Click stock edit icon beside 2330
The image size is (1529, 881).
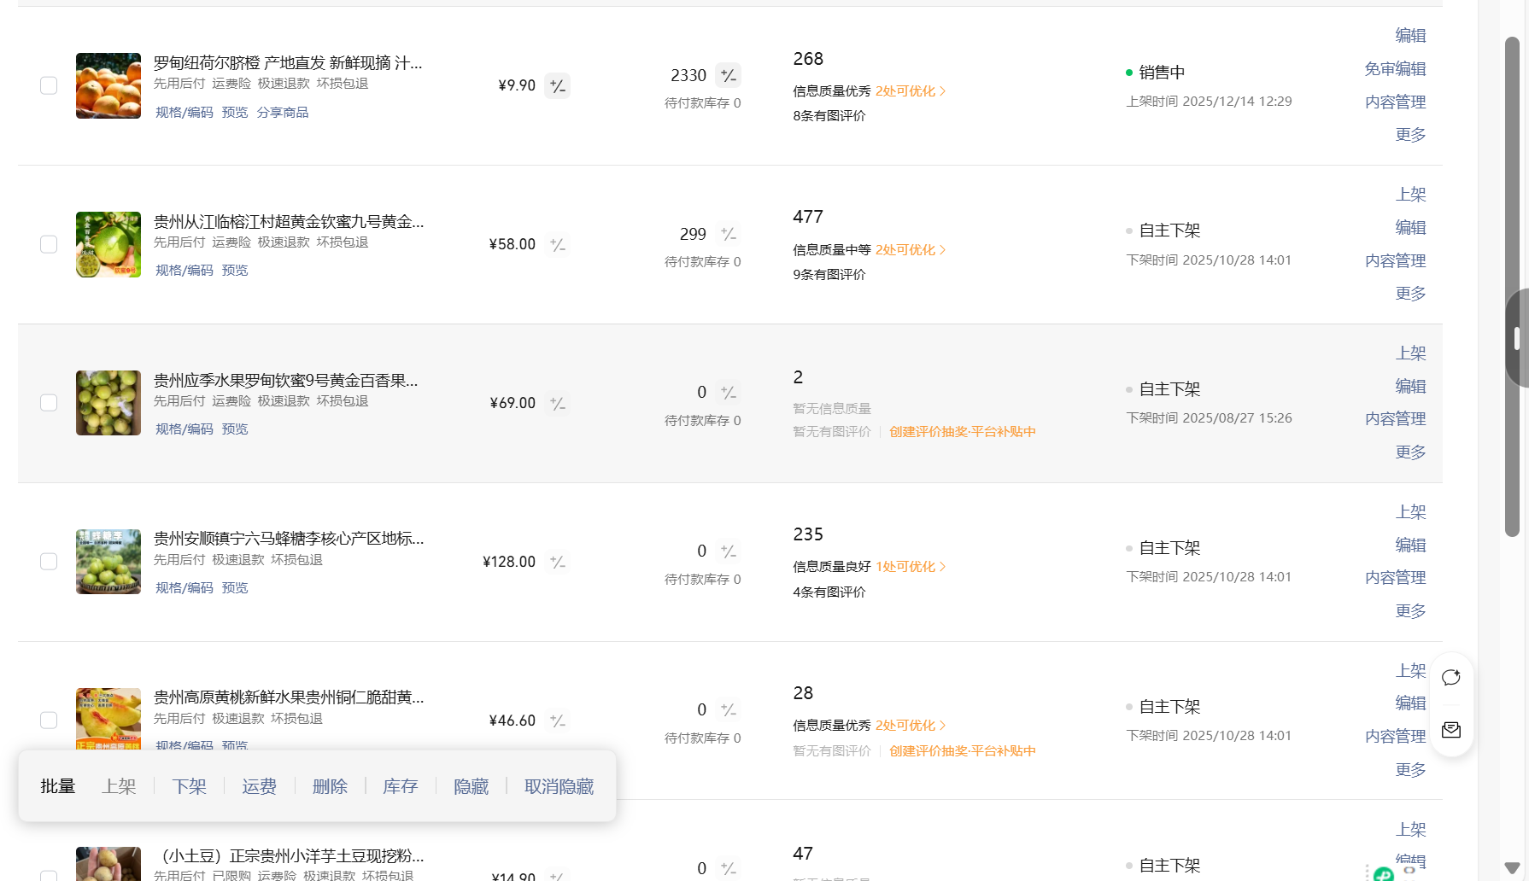pos(729,76)
